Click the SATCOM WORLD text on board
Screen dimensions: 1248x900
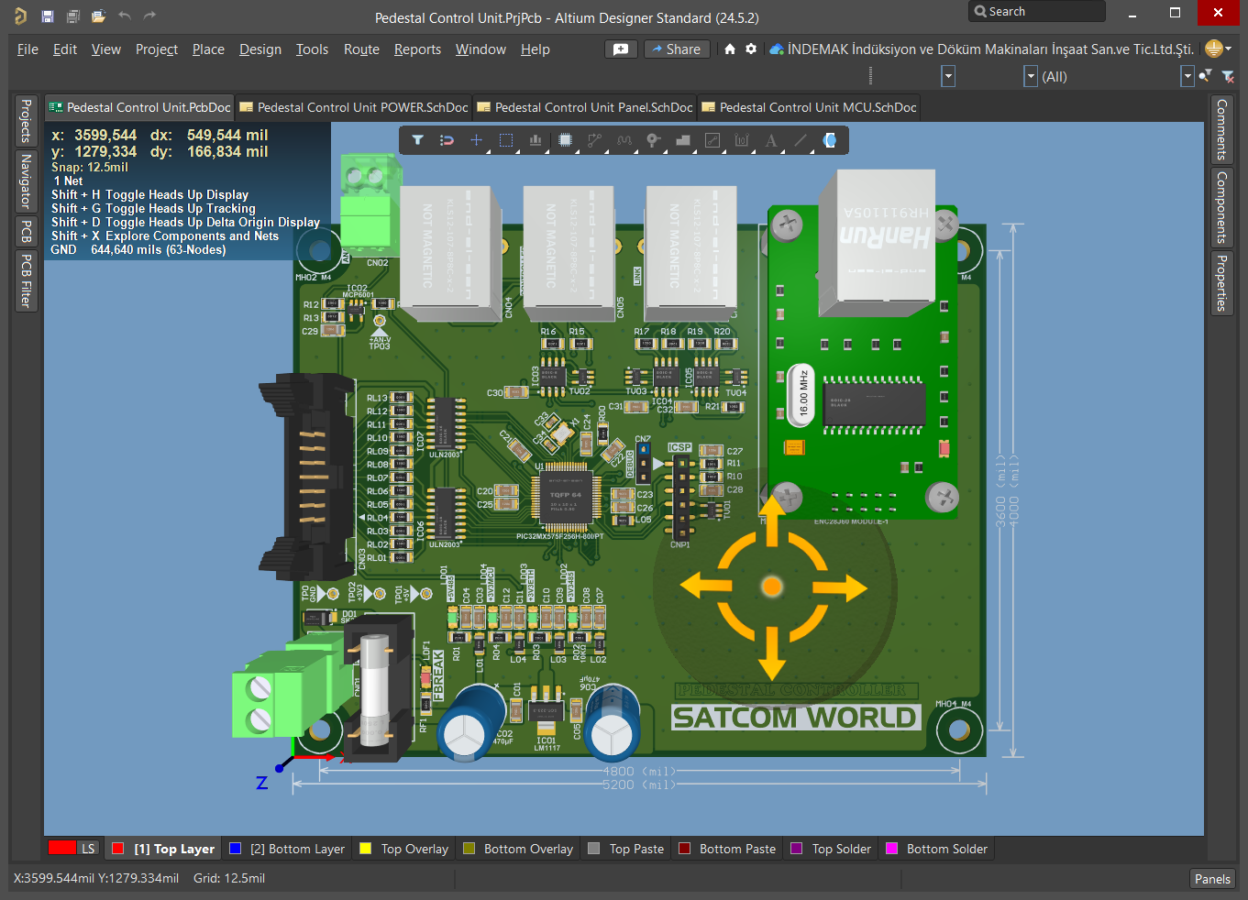(x=795, y=718)
